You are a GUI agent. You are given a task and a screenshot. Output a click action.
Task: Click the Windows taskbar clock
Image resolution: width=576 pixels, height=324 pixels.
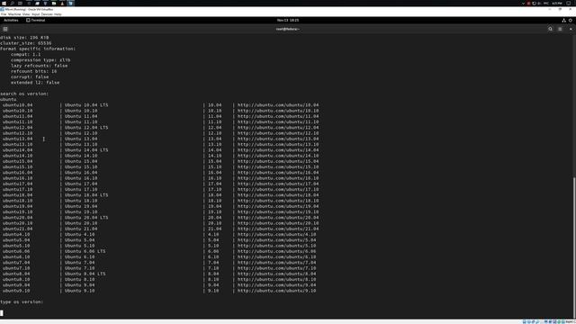pyautogui.click(x=557, y=3)
